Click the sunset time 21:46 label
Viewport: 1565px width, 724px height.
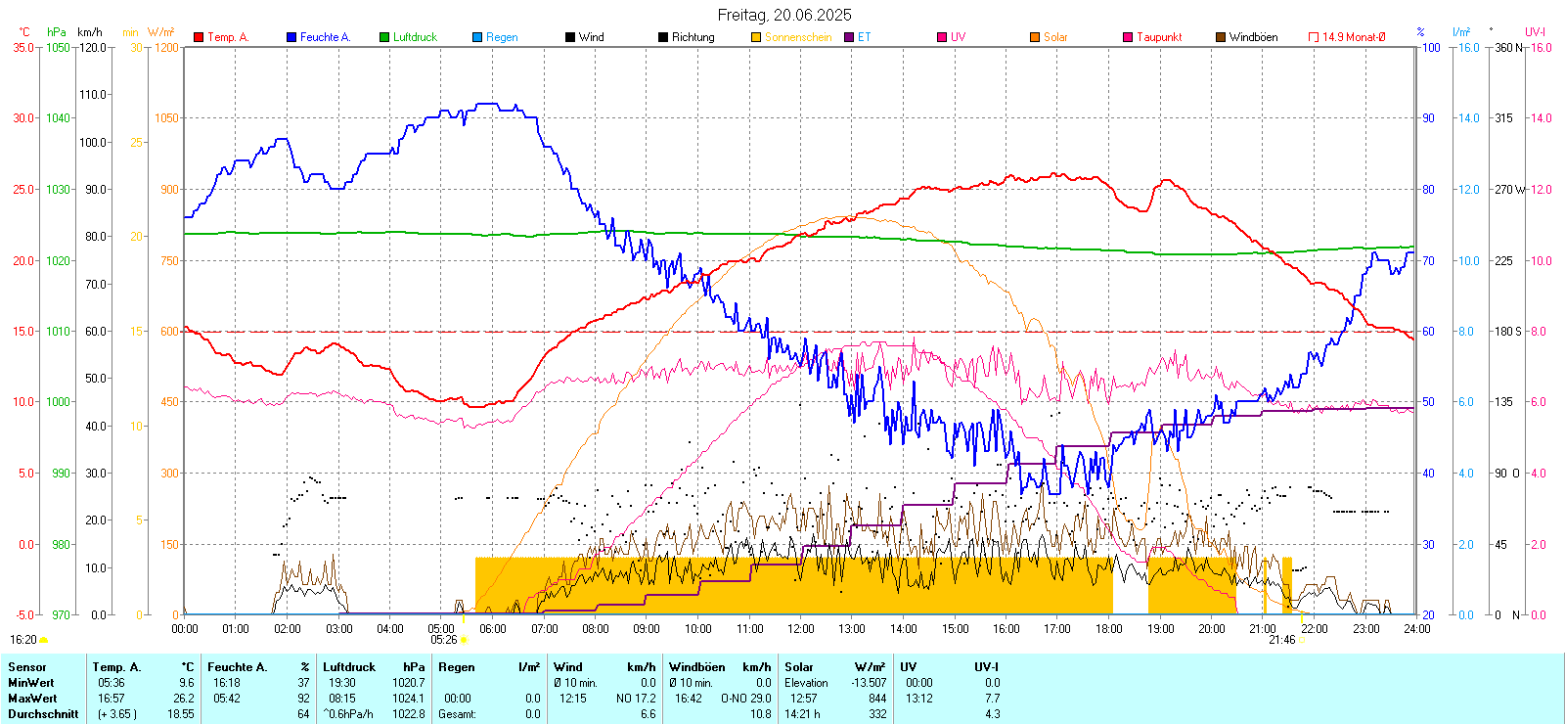[x=1281, y=640]
